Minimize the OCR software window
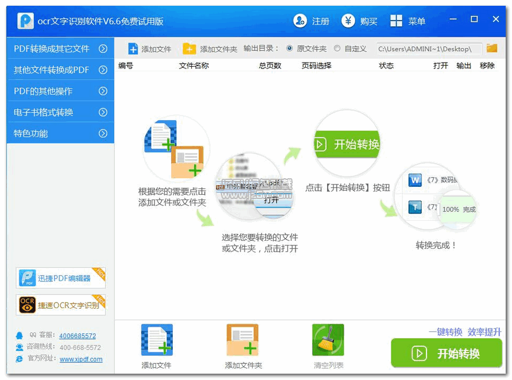512x380 pixels. tap(453, 20)
